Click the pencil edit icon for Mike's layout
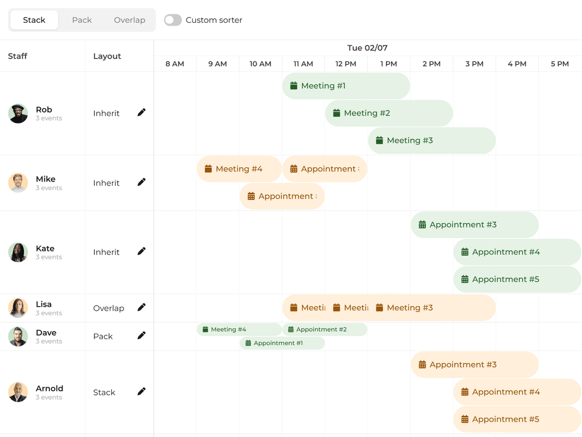The height and width of the screenshot is (437, 582). point(142,182)
